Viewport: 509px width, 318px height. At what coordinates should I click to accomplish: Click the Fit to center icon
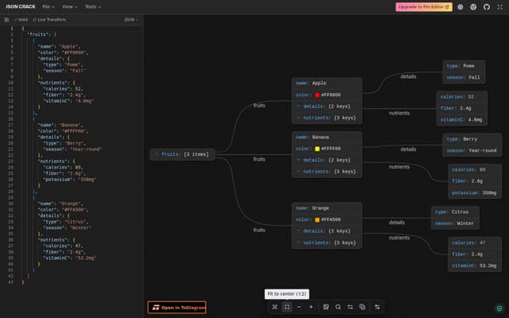(x=286, y=307)
